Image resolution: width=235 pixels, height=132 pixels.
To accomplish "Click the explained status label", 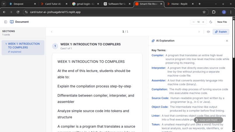I will (x=15, y=52).
